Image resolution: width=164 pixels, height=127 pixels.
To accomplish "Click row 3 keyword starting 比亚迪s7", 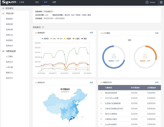I will coord(113,103).
